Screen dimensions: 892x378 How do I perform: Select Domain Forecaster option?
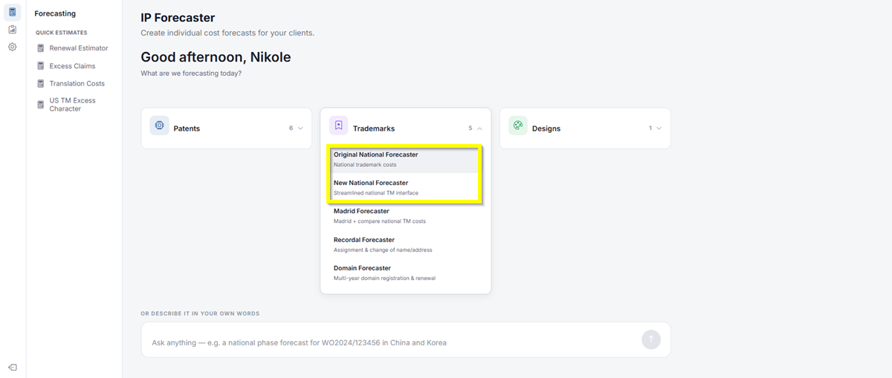(405, 273)
